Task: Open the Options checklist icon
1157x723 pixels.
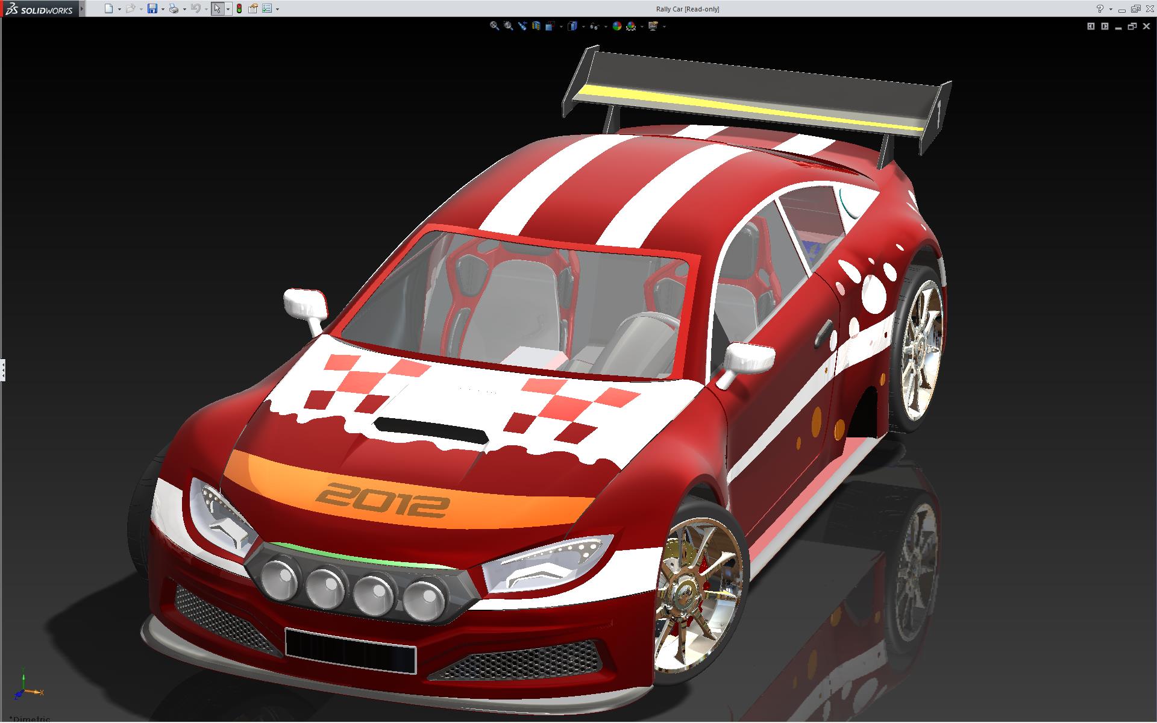Action: (x=267, y=8)
